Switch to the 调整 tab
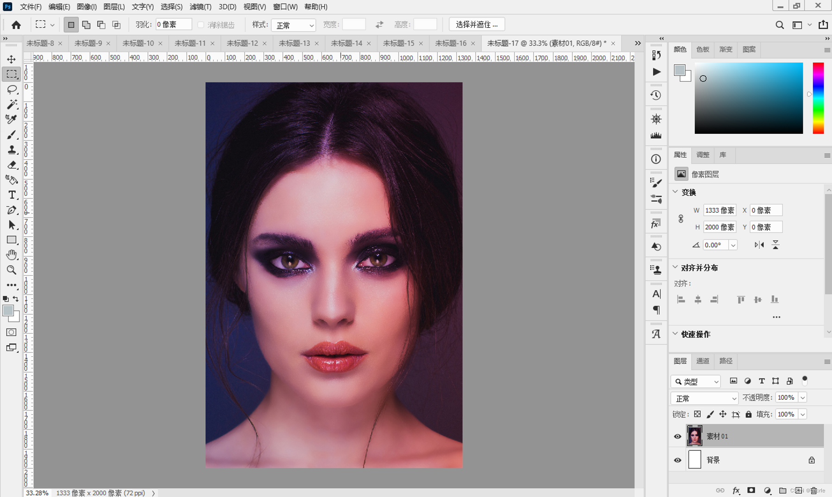832x497 pixels. click(x=703, y=155)
